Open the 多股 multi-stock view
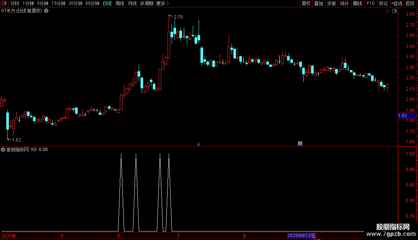This screenshot has width=418, height=240. coord(332,3)
